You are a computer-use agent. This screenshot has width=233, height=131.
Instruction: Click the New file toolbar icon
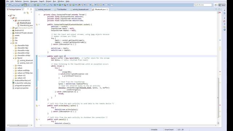7,5
